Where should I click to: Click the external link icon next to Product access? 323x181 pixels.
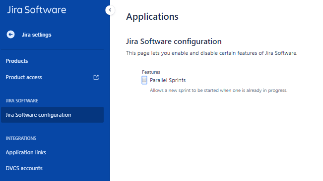coord(96,77)
